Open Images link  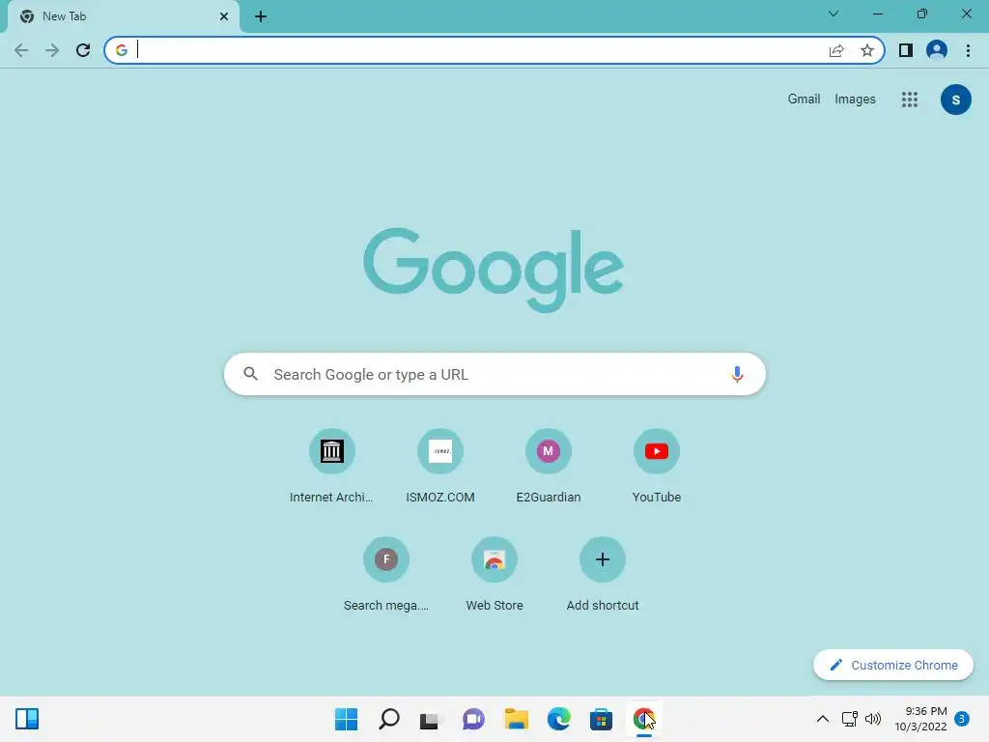(855, 100)
